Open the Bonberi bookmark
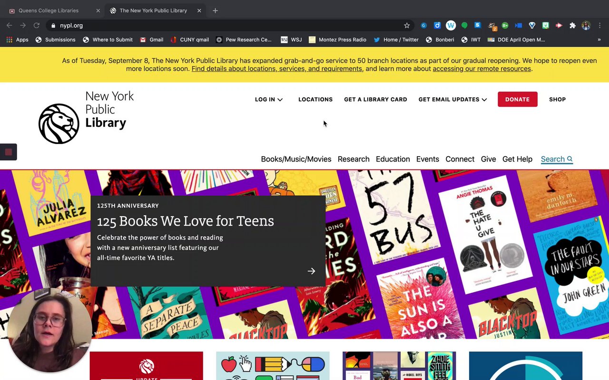609x380 pixels. tap(440, 40)
